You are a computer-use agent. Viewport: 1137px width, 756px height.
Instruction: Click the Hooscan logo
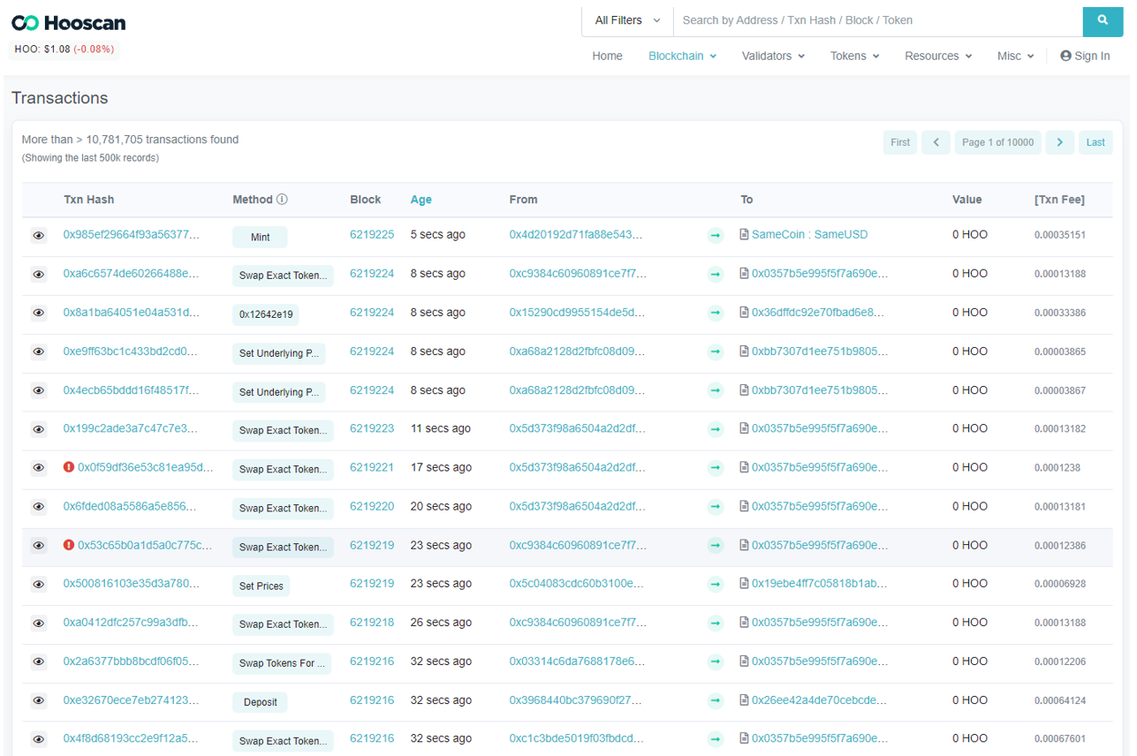(69, 23)
